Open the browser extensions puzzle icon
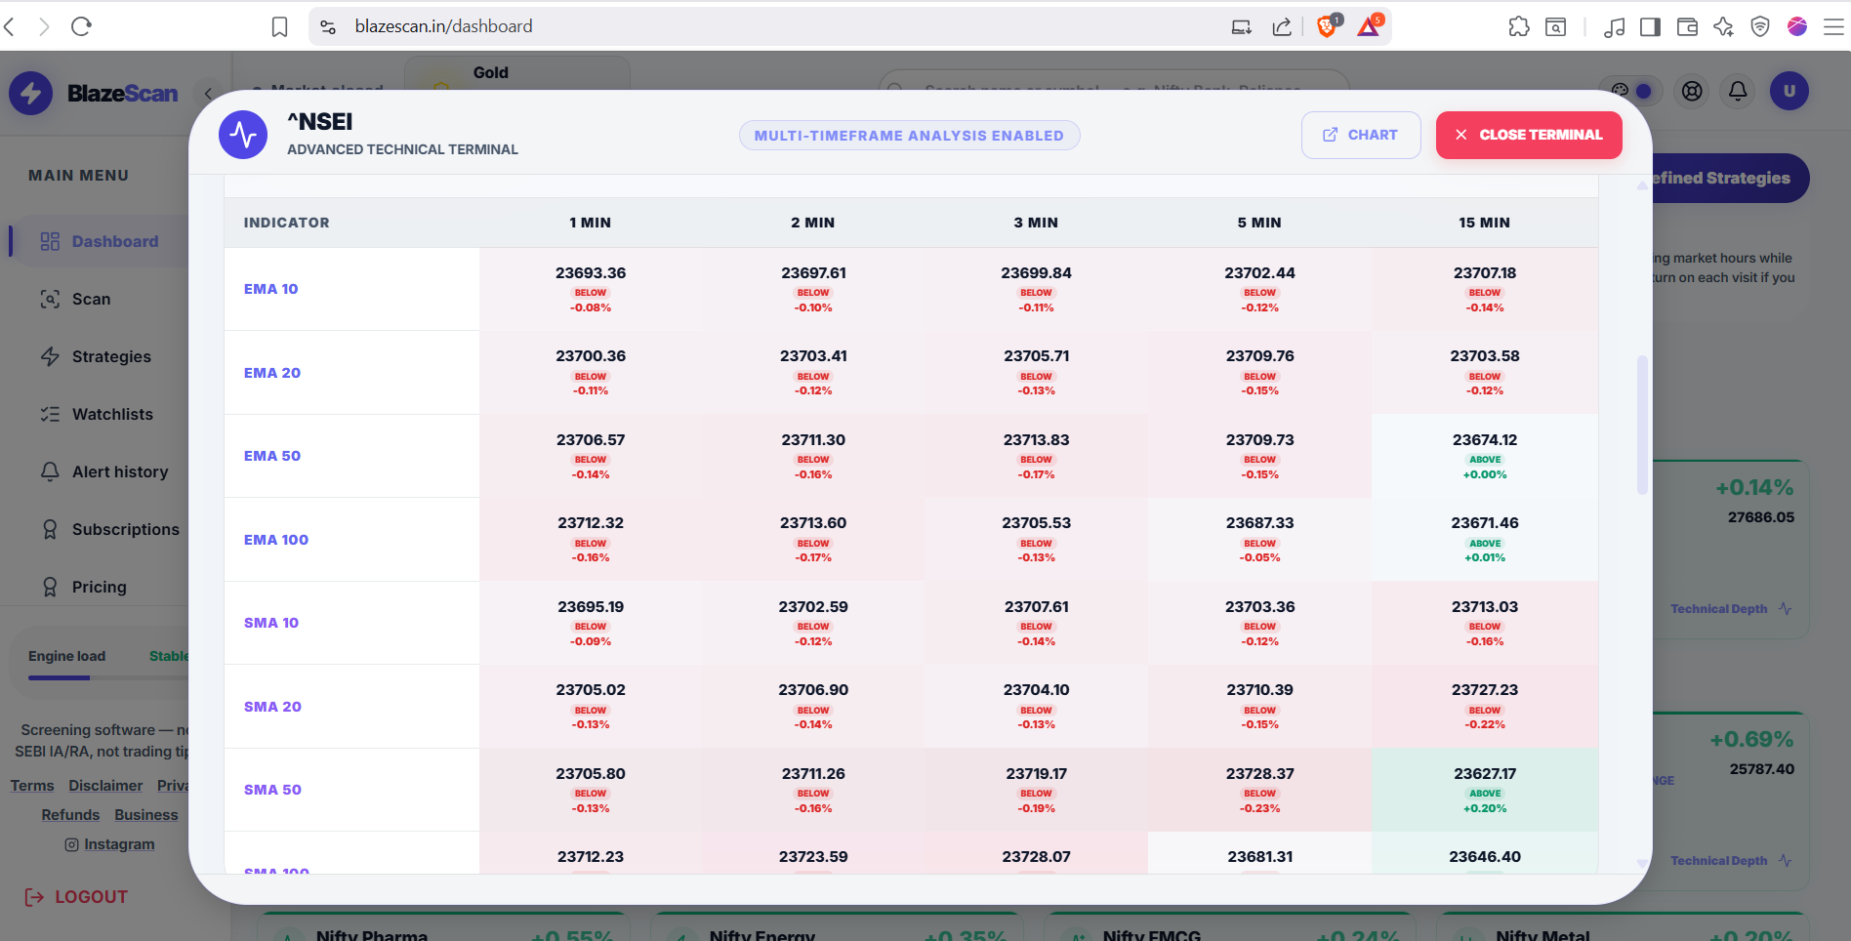This screenshot has width=1851, height=941. (1519, 27)
